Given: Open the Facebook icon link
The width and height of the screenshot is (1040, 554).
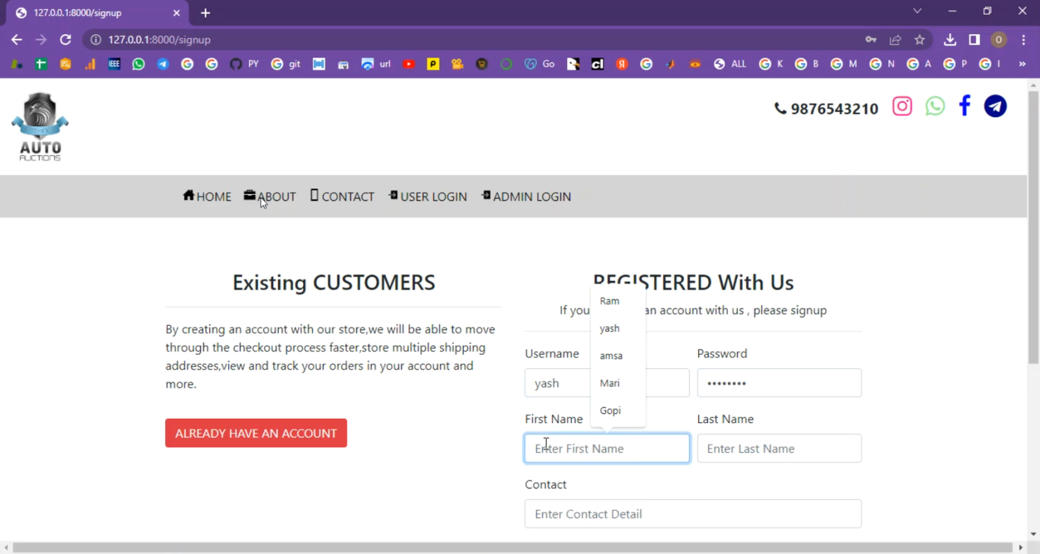Looking at the screenshot, I should point(964,106).
